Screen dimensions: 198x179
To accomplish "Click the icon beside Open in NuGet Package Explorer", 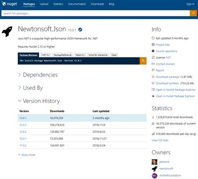I will 153,89.
